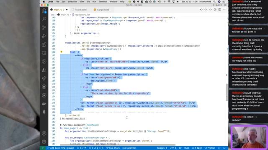This screenshot has width=268, height=150.
Task: Open the Selection menu
Action: (72, 2)
